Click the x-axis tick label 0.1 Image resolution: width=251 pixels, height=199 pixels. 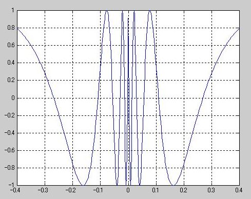[156, 190]
